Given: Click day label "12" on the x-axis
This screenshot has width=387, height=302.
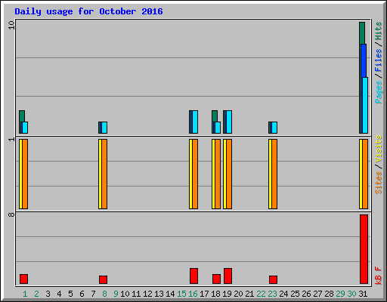Looking at the screenshot, I should (x=147, y=294).
